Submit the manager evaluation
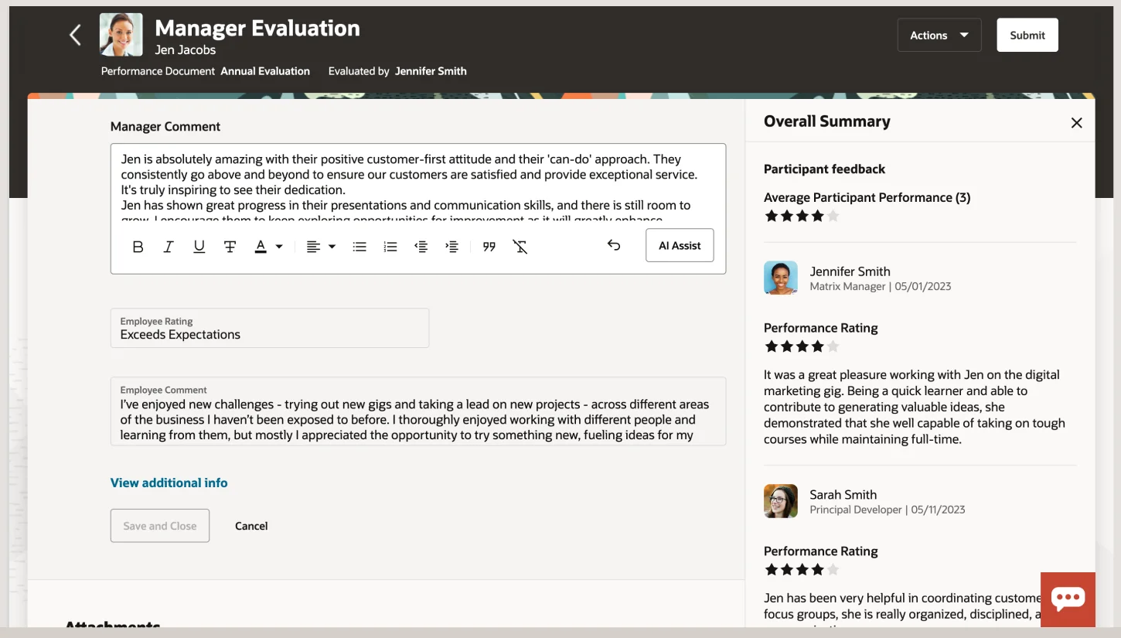The height and width of the screenshot is (638, 1121). [1027, 36]
